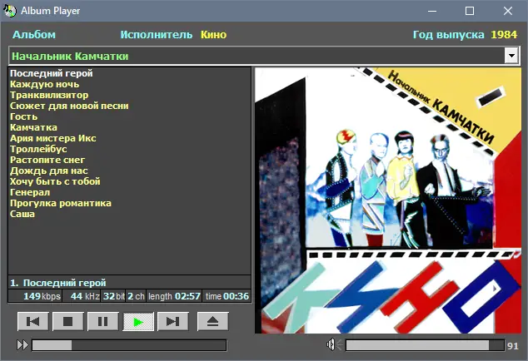
Task: Click the volume value 91
Action: coord(513,346)
